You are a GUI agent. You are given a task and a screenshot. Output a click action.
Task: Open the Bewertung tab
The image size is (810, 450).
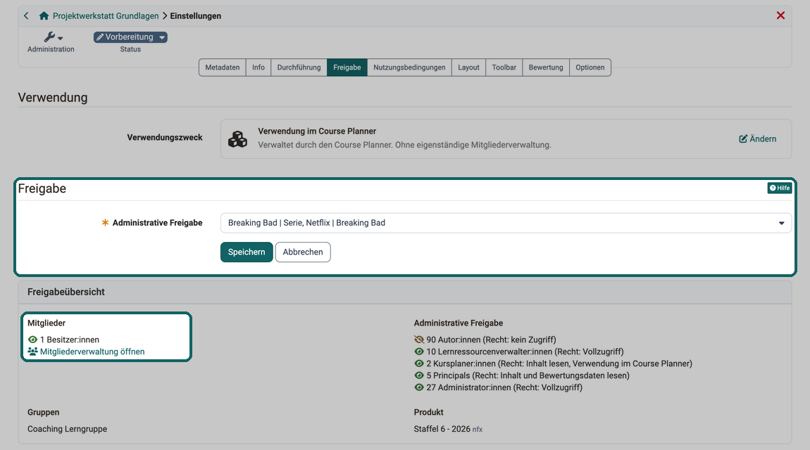point(545,67)
